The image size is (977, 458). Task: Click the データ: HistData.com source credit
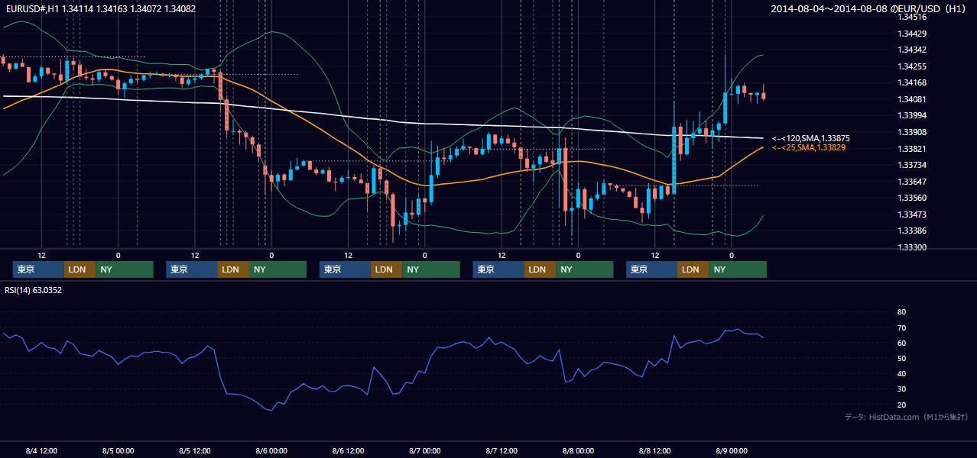pos(907,417)
